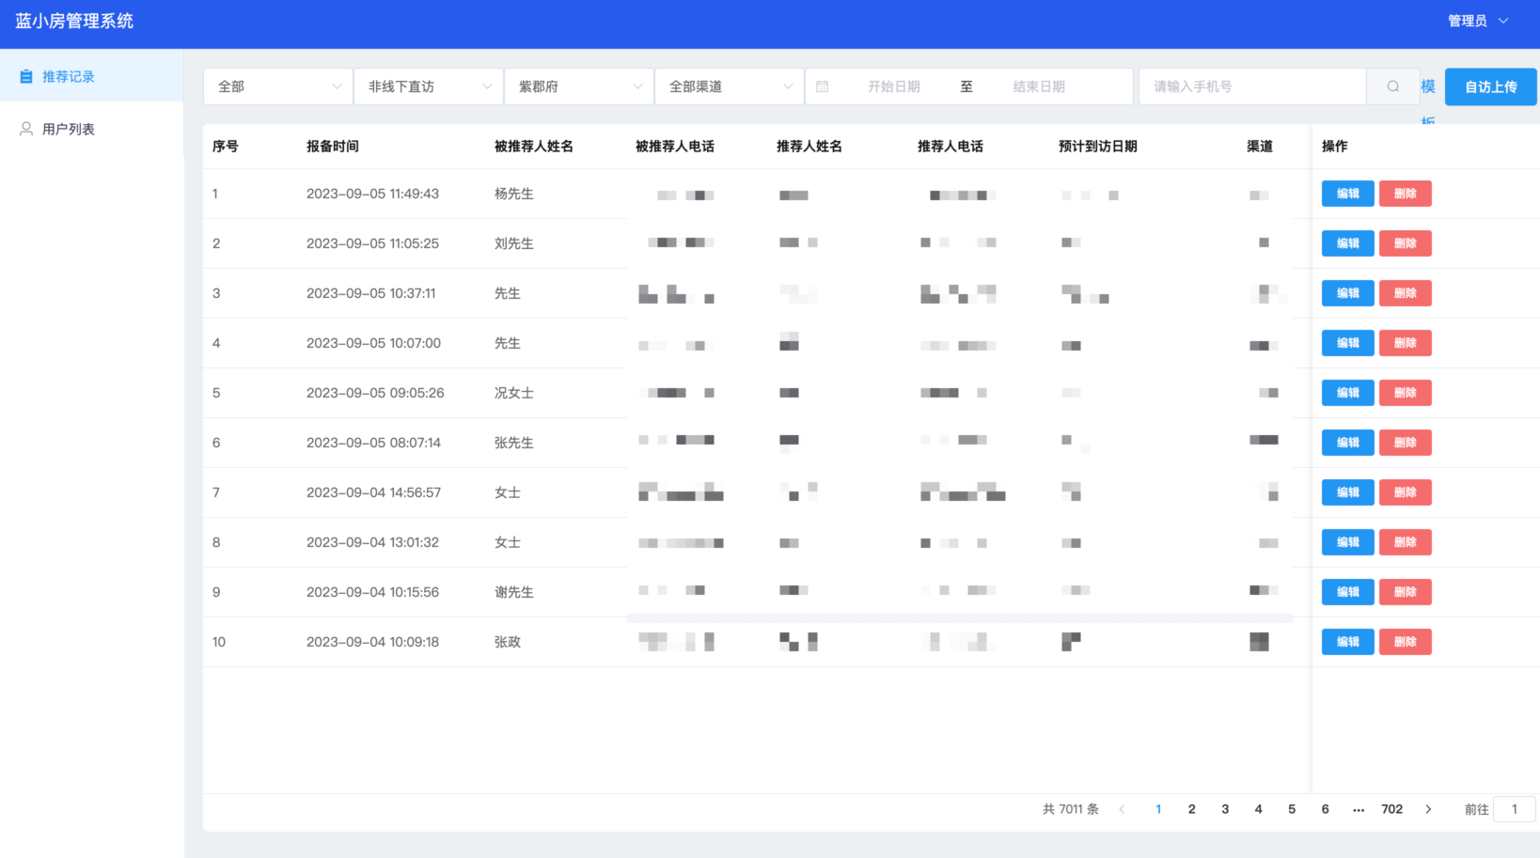
Task: Go to next page with right arrow
Action: (1428, 809)
